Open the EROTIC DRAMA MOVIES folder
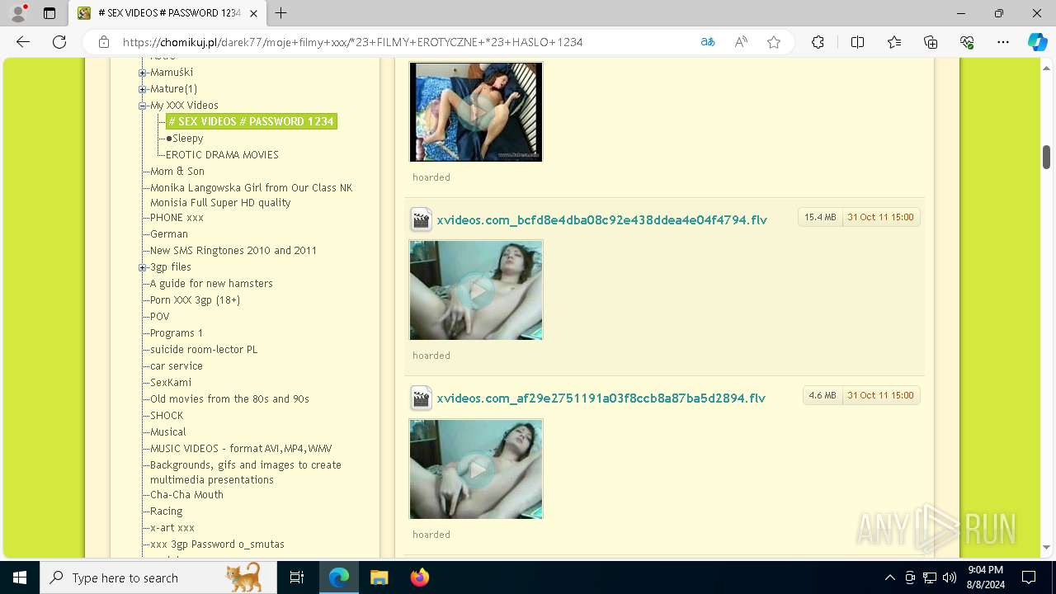1056x594 pixels. pyautogui.click(x=222, y=154)
